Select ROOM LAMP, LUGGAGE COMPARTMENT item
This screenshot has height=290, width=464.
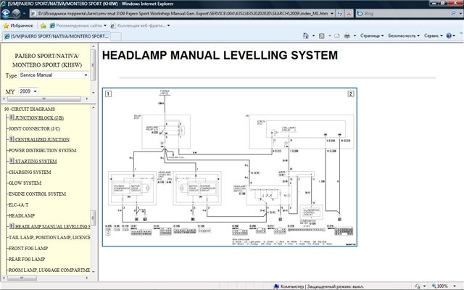(49, 270)
